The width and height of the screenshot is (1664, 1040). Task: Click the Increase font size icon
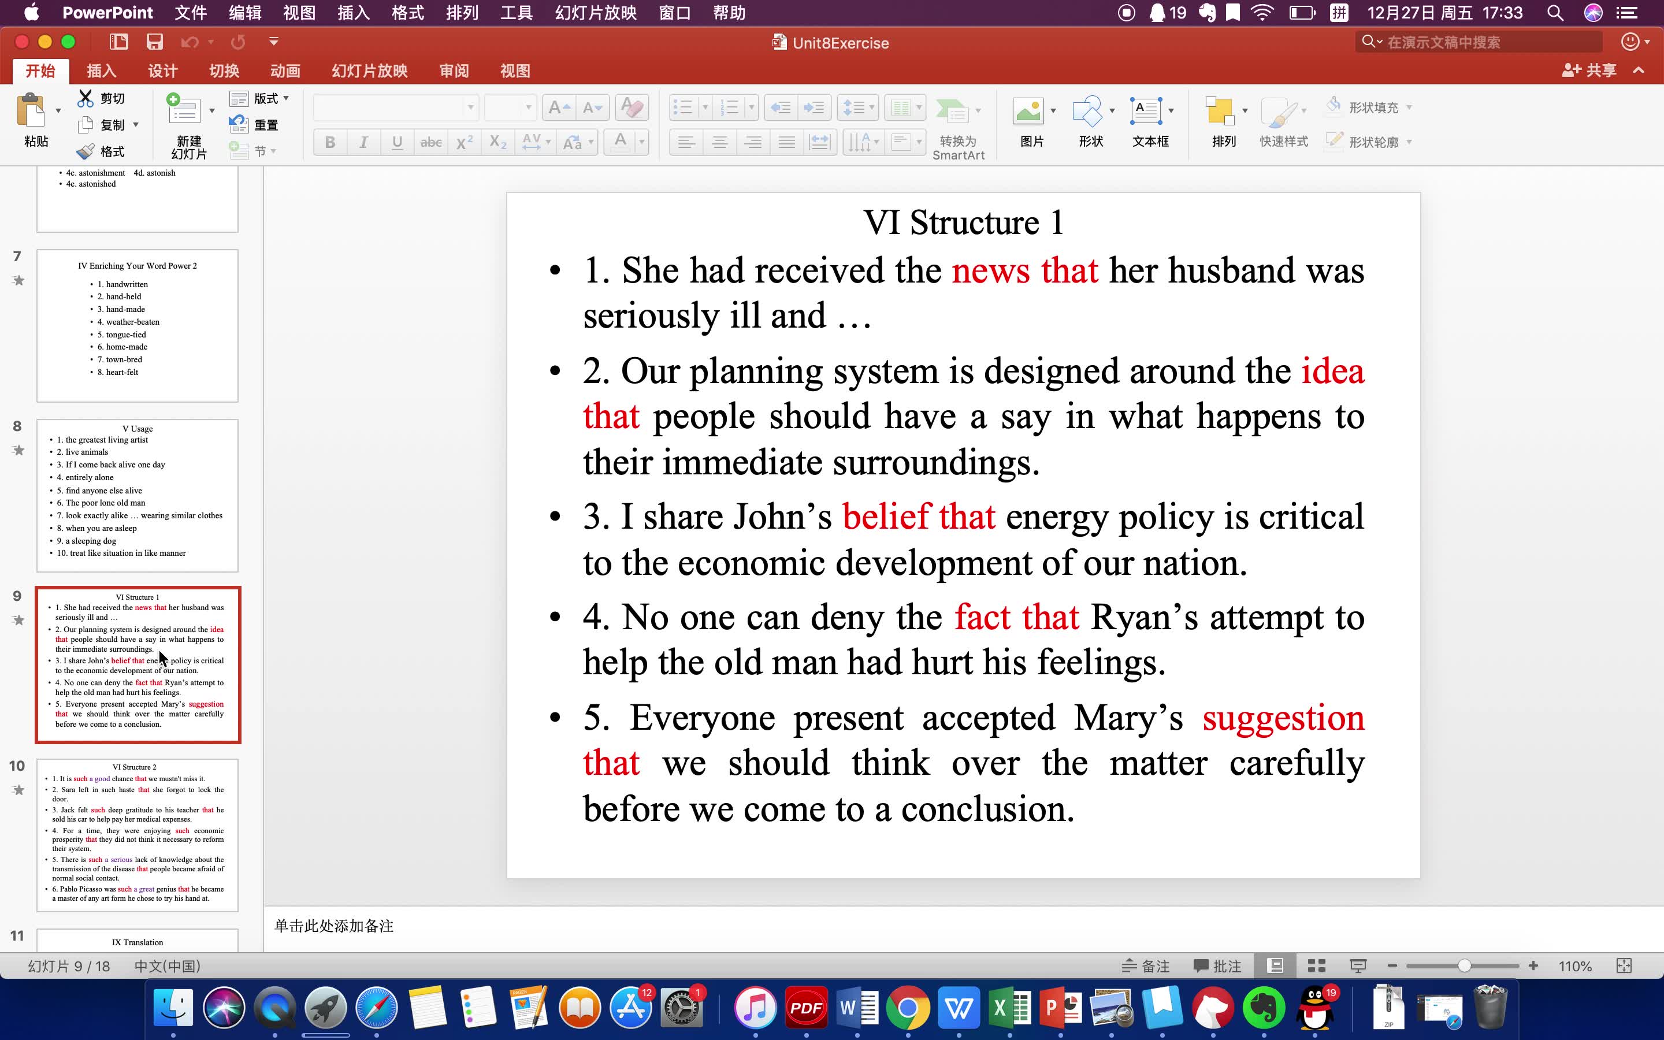coord(558,107)
